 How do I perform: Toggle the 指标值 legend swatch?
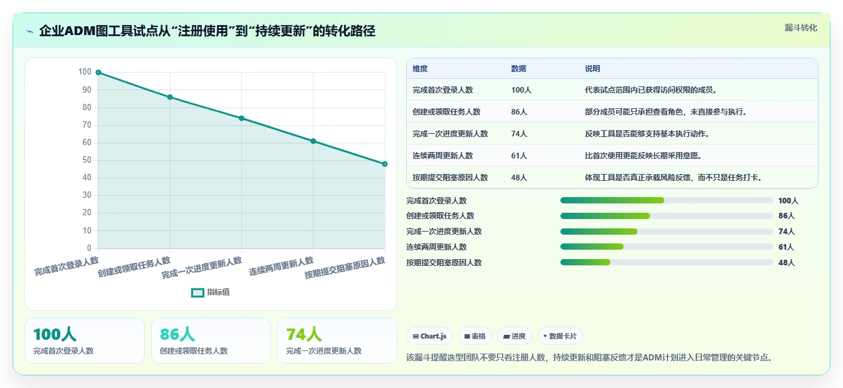197,292
